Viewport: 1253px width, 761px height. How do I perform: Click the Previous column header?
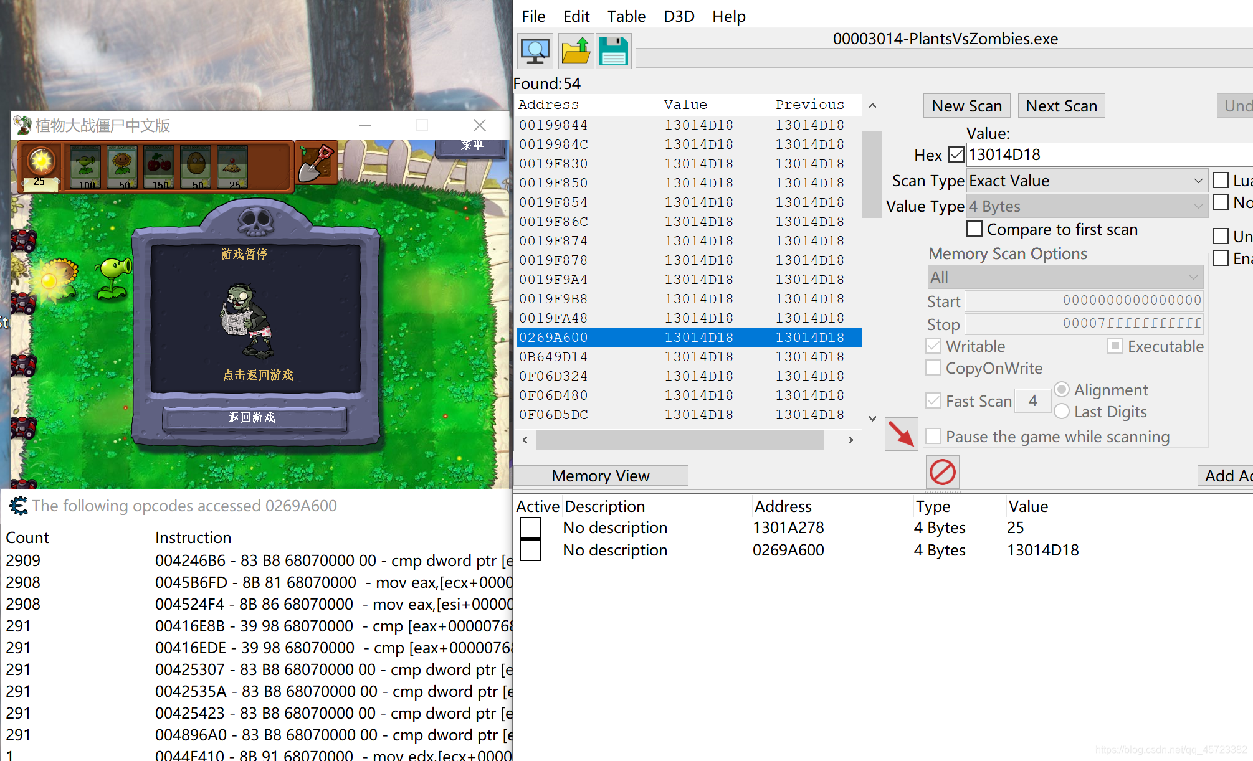pyautogui.click(x=817, y=105)
